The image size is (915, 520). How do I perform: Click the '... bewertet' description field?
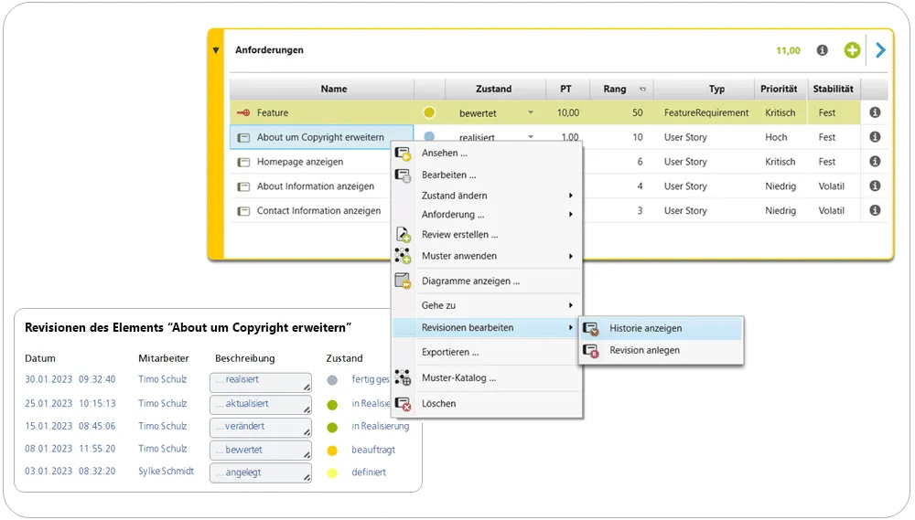pyautogui.click(x=260, y=450)
